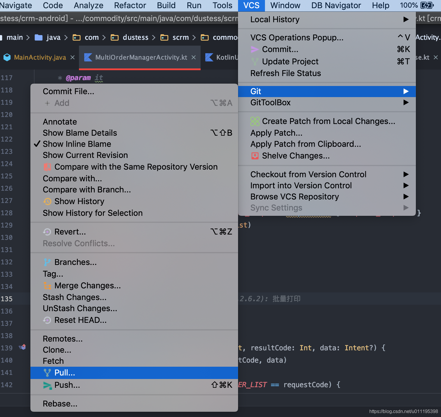Click the Create Patch from Local Changes icon
441x417 pixels.
click(255, 121)
